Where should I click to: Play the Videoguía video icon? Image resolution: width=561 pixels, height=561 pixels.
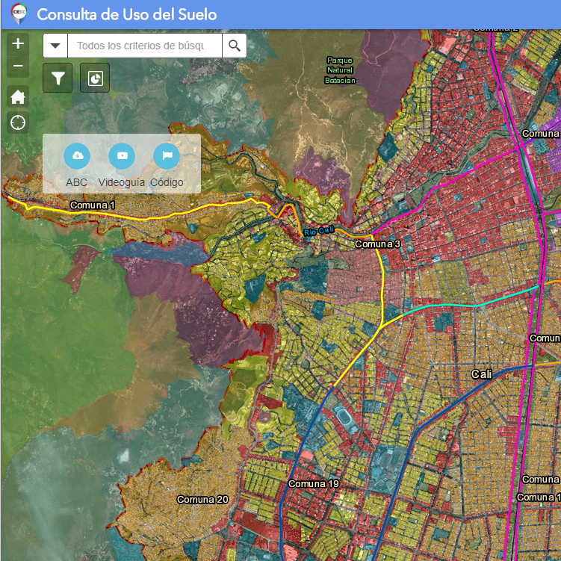(122, 155)
